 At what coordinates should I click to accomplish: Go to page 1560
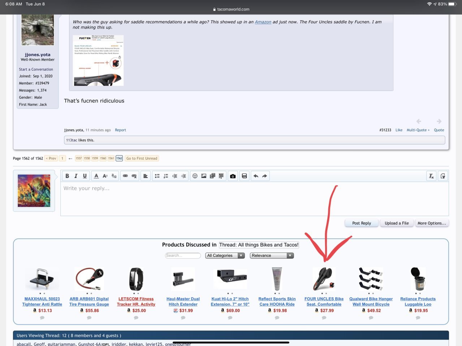(103, 158)
